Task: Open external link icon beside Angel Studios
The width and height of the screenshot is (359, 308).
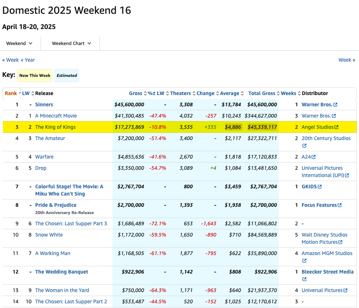Action: click(336, 127)
